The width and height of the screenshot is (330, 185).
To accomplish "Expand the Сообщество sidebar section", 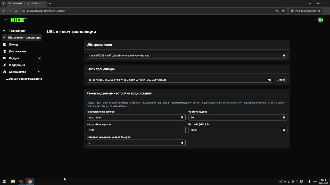I will click(39, 72).
